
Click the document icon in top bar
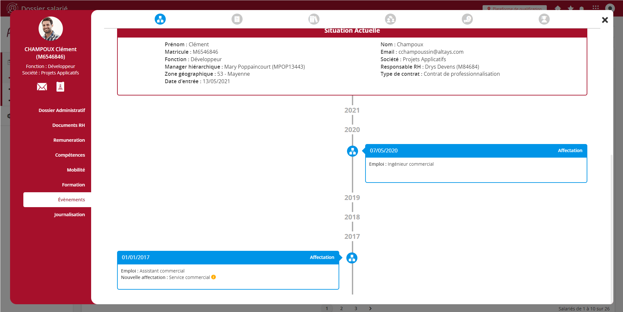(x=237, y=19)
